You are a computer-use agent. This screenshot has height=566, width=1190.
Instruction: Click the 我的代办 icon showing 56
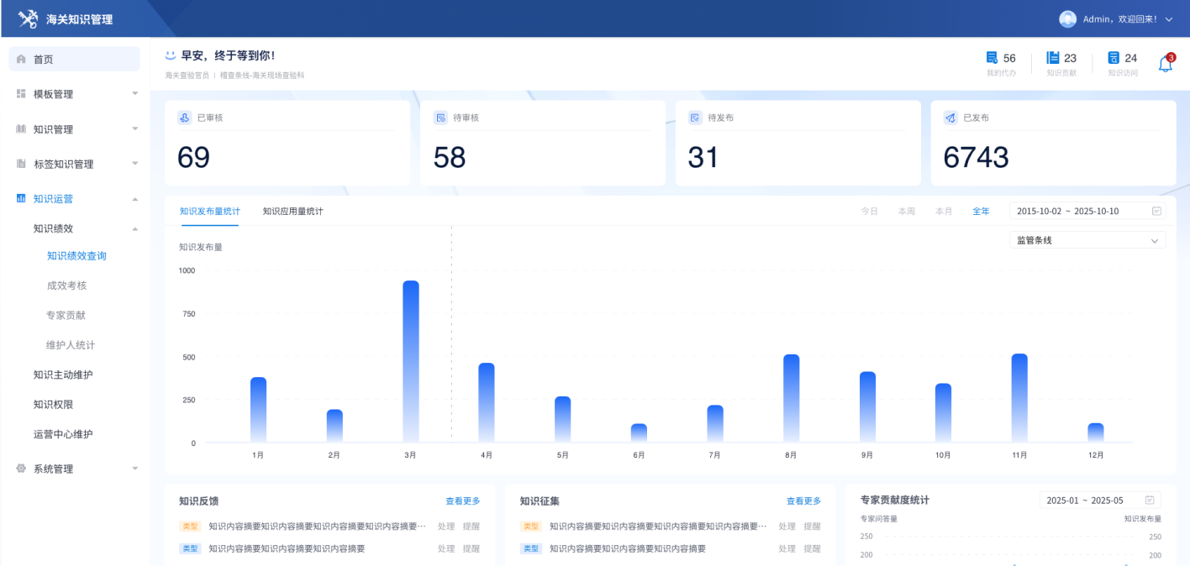click(x=992, y=58)
